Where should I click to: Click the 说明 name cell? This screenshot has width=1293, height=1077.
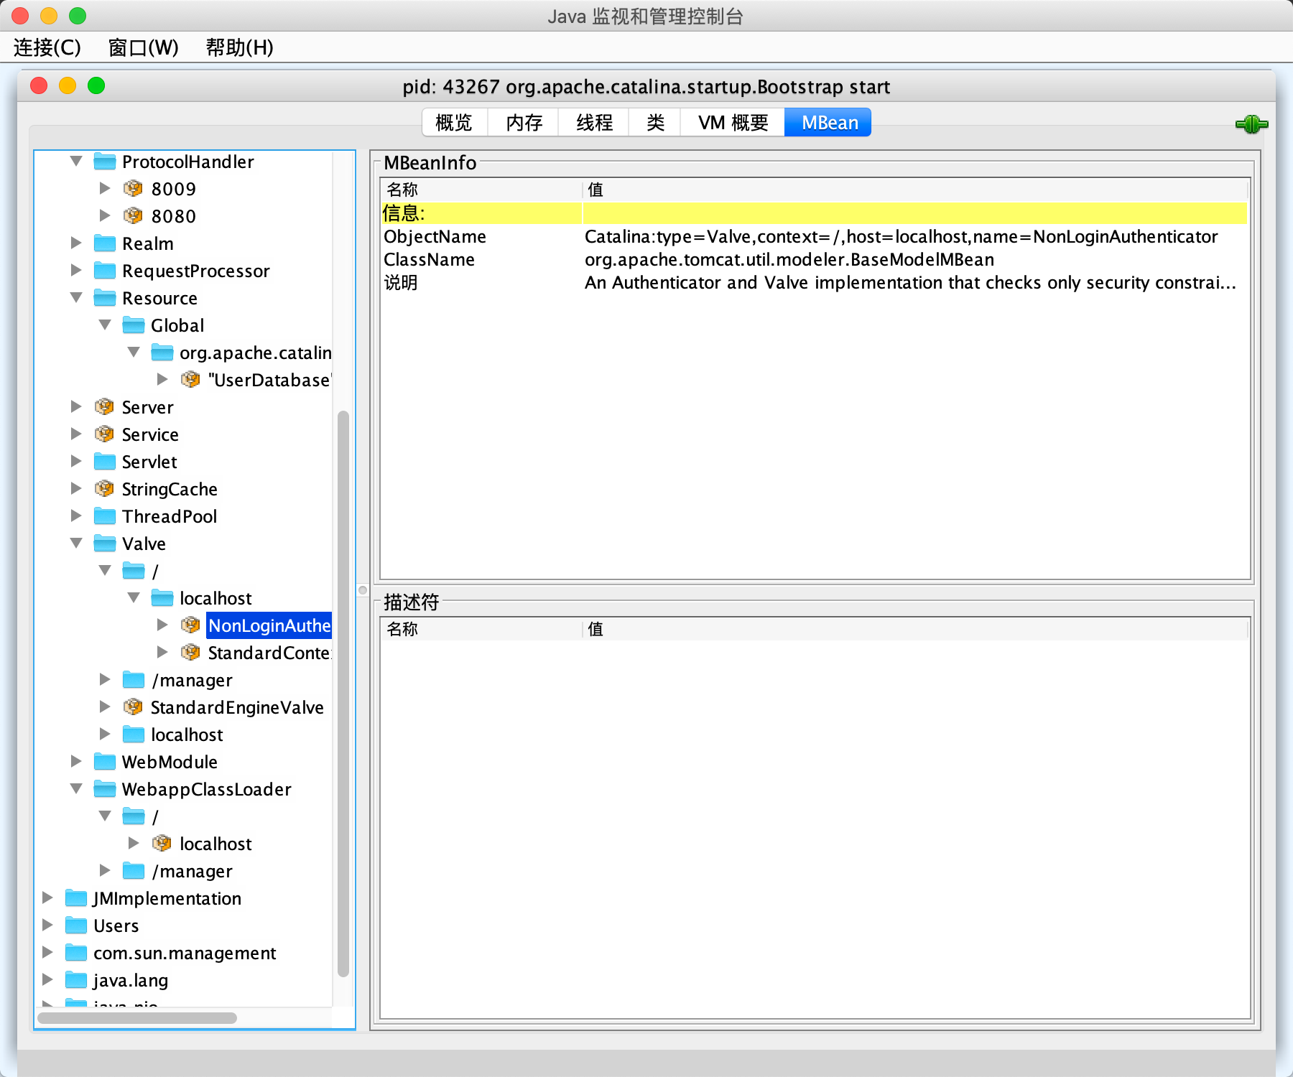point(401,283)
